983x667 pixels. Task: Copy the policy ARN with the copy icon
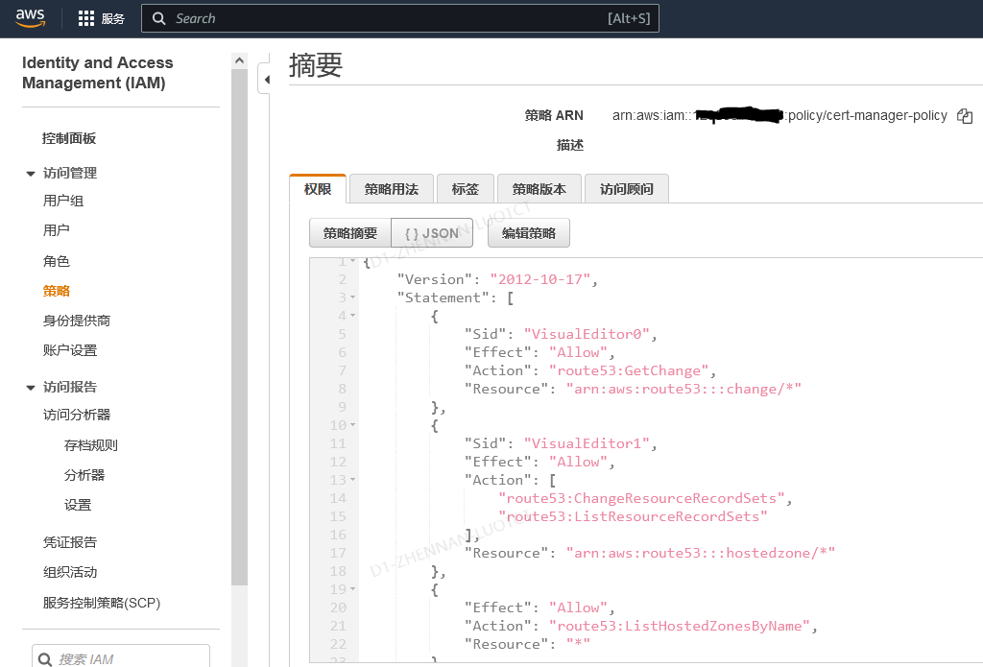click(964, 115)
